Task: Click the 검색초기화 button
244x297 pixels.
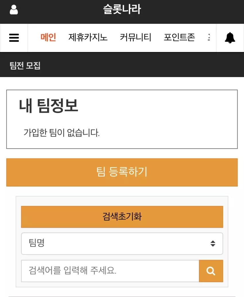Action: 122,217
